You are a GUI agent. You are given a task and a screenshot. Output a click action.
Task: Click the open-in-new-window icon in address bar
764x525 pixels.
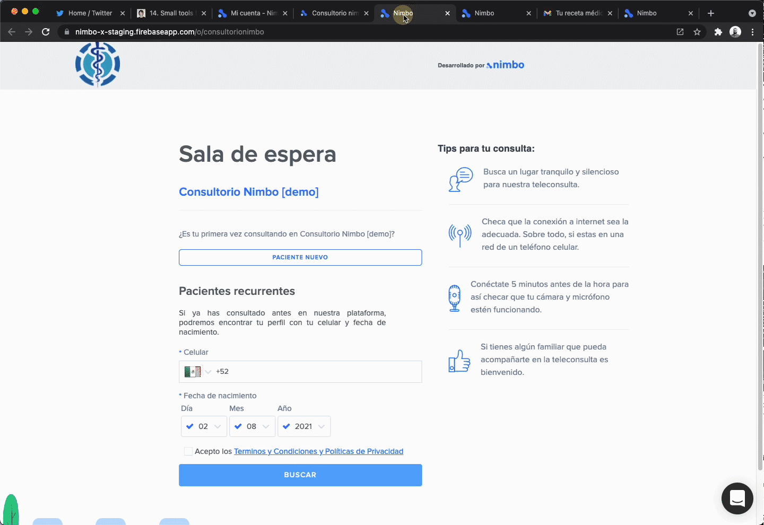[680, 32]
